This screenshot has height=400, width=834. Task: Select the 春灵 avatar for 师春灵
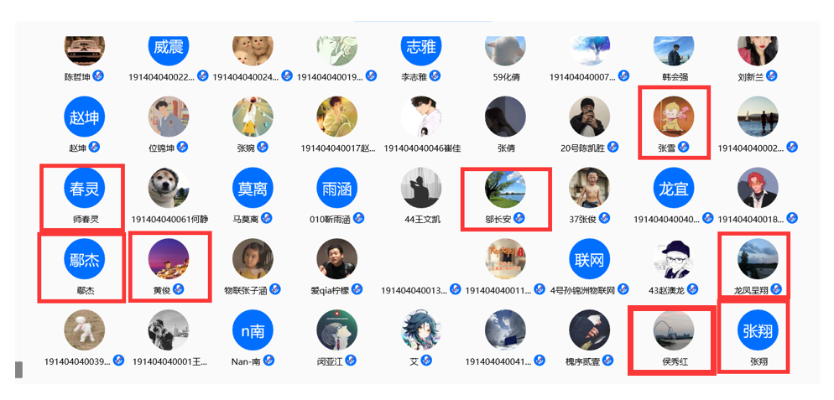(85, 188)
